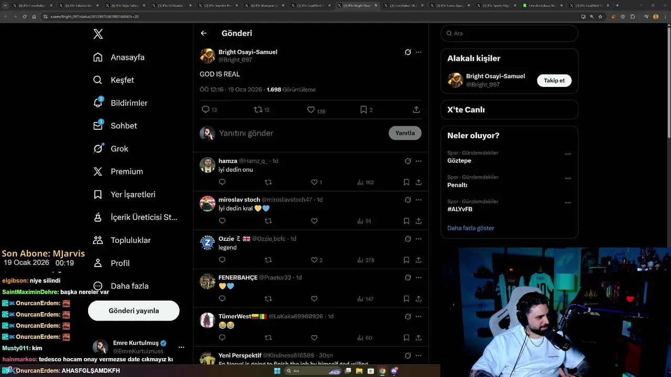Open Anasayfa from sidebar
The image size is (671, 377).
click(x=118, y=57)
